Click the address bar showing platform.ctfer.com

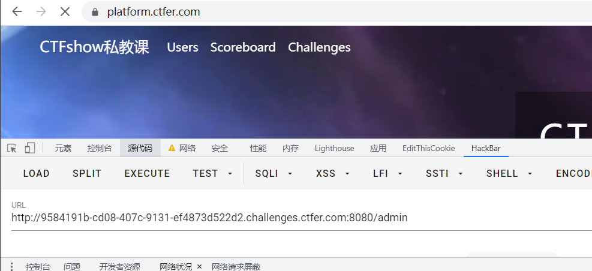tap(336, 12)
